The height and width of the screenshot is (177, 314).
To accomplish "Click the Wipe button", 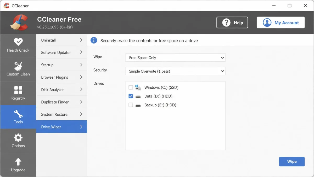I will 292,162.
